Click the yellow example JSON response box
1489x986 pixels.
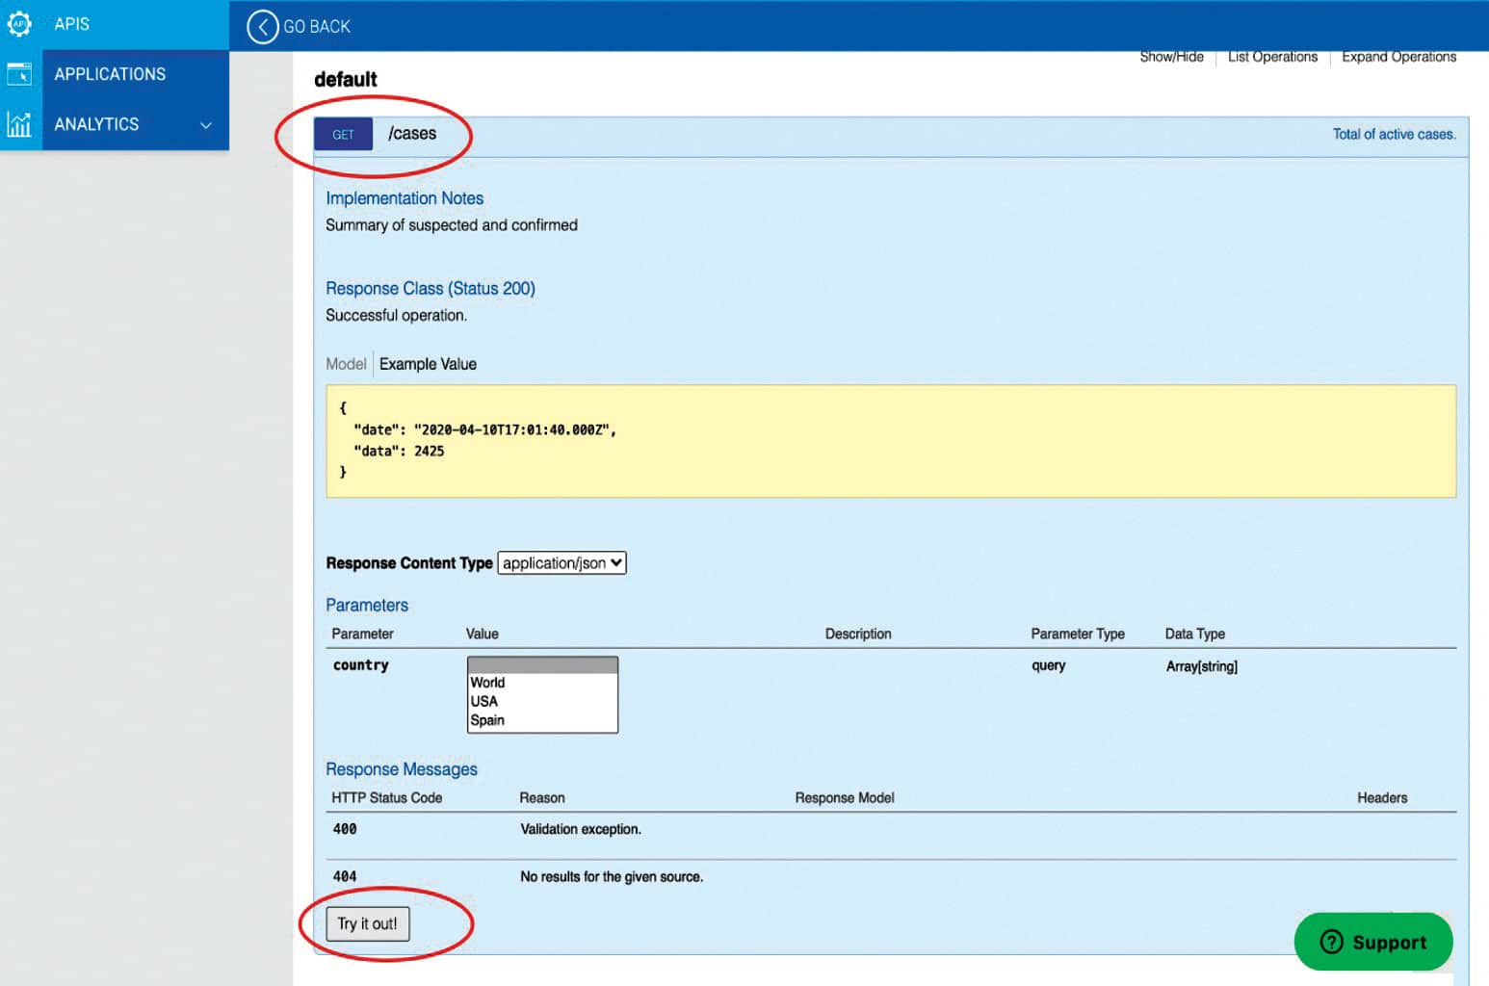pos(891,441)
